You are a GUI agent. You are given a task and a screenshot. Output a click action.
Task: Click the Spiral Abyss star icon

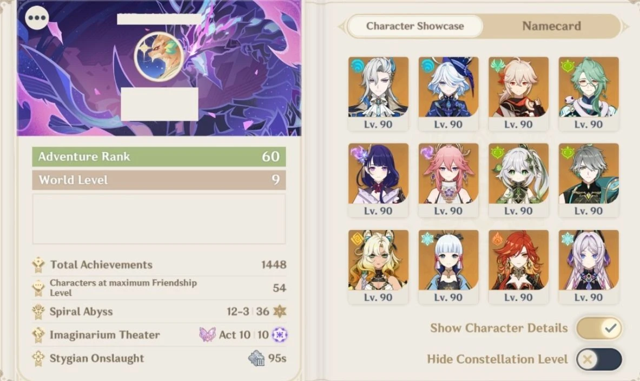[x=280, y=311]
